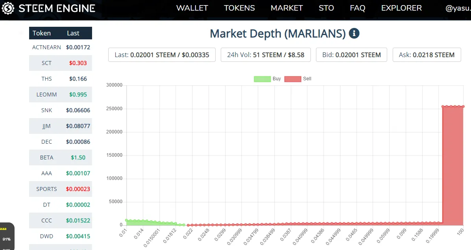Select the SCT token row
This screenshot has width=471, height=250.
60,63
